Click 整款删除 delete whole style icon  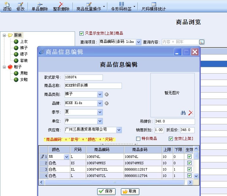click(61, 7)
